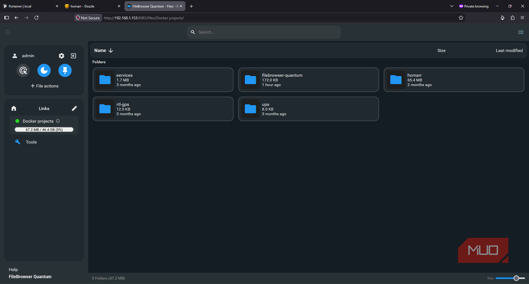Click the search magnifier icon
The width and height of the screenshot is (529, 284).
point(193,32)
